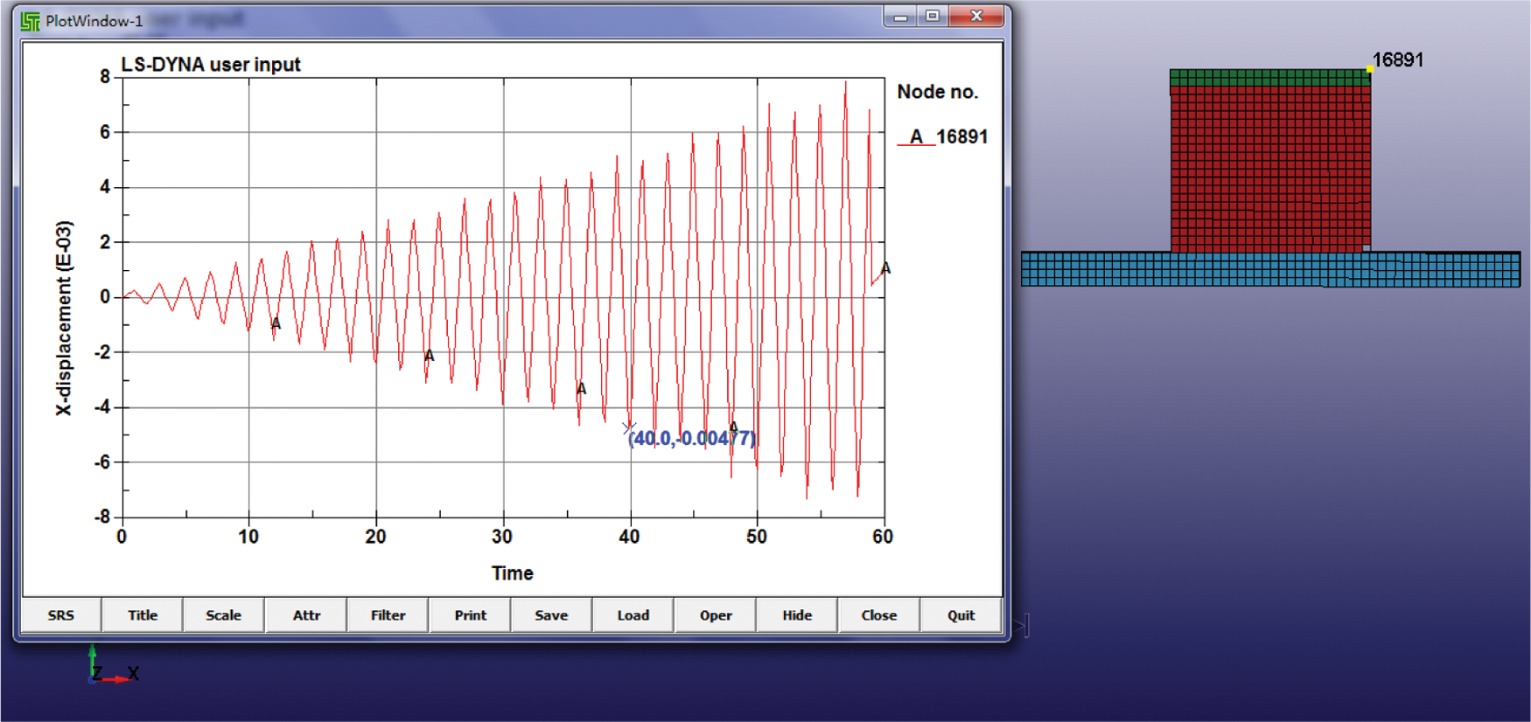Image resolution: width=1531 pixels, height=722 pixels.
Task: Save the plotted curve data
Action: (551, 615)
